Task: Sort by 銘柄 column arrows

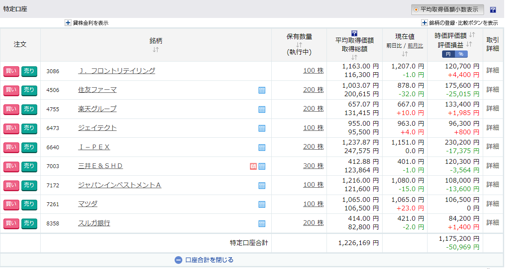Action: click(155, 50)
